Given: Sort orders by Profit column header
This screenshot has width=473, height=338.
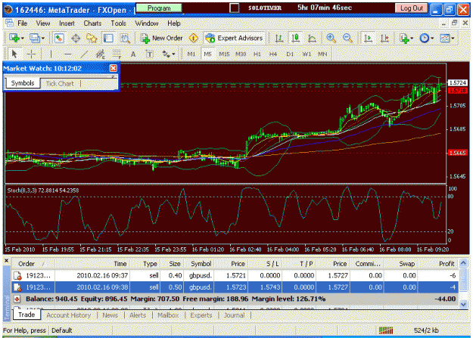Looking at the screenshot, I should [x=438, y=264].
